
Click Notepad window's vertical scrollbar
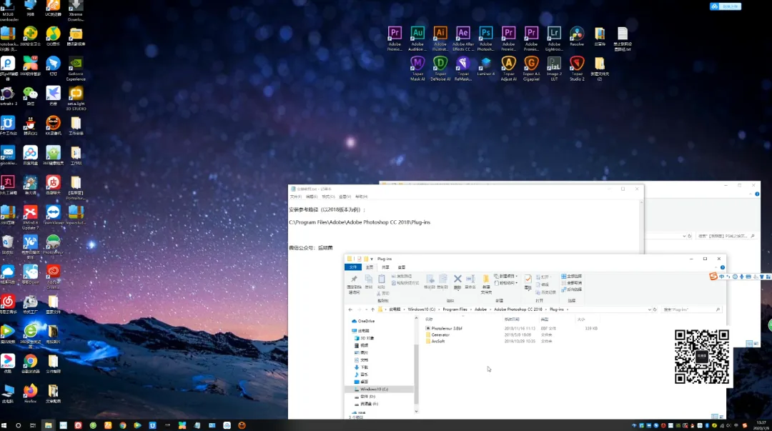pos(641,227)
